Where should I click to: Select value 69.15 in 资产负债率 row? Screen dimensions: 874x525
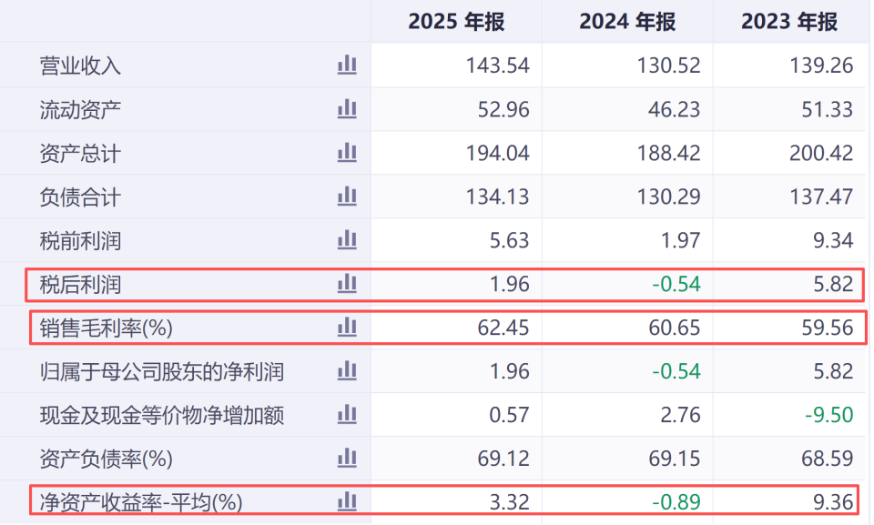pyautogui.click(x=674, y=459)
